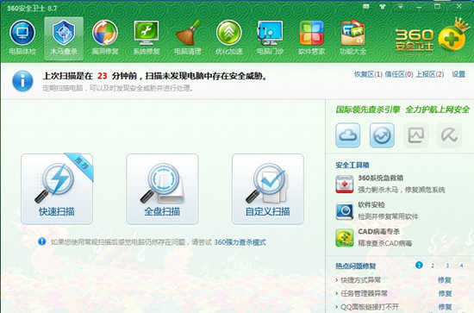Enable the grayed chart engine icon

(x=416, y=135)
